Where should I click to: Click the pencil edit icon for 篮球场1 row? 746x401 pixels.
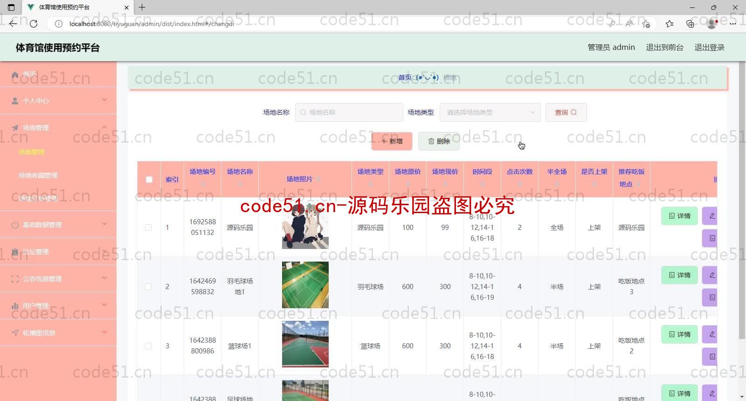(711, 334)
